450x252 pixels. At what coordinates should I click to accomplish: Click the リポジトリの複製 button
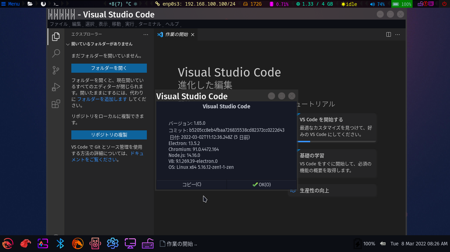[x=109, y=135]
